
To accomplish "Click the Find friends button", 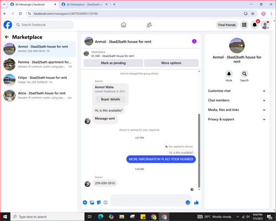I will tap(227, 25).
